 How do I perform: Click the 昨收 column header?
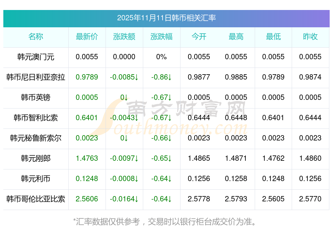[x=310, y=37]
